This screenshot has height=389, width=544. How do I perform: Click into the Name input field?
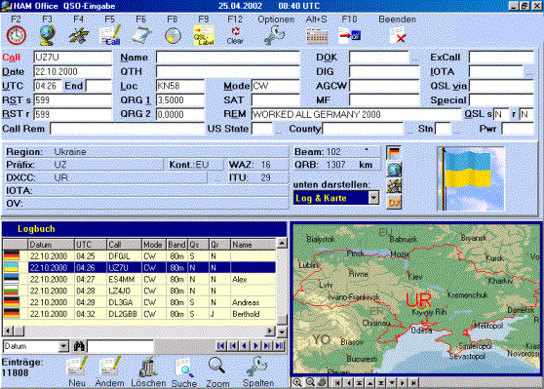[x=227, y=58]
